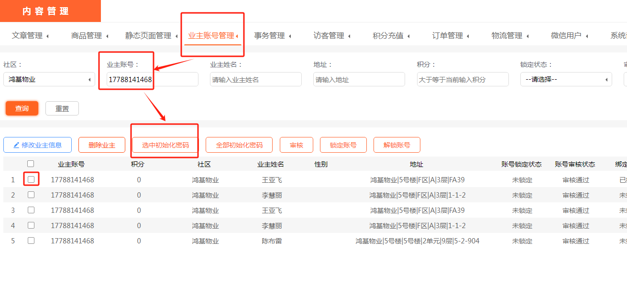The image size is (627, 283).
Task: Click the 锁定账号 button
Action: pyautogui.click(x=343, y=145)
